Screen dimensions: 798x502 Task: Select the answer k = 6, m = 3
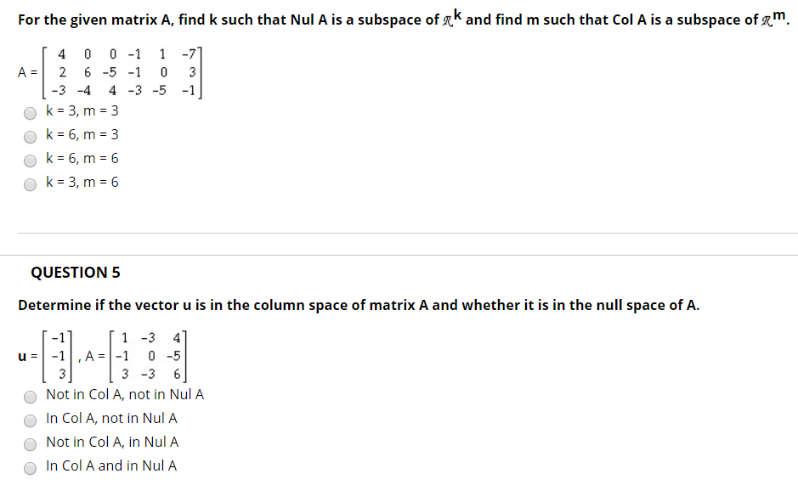[x=30, y=137]
